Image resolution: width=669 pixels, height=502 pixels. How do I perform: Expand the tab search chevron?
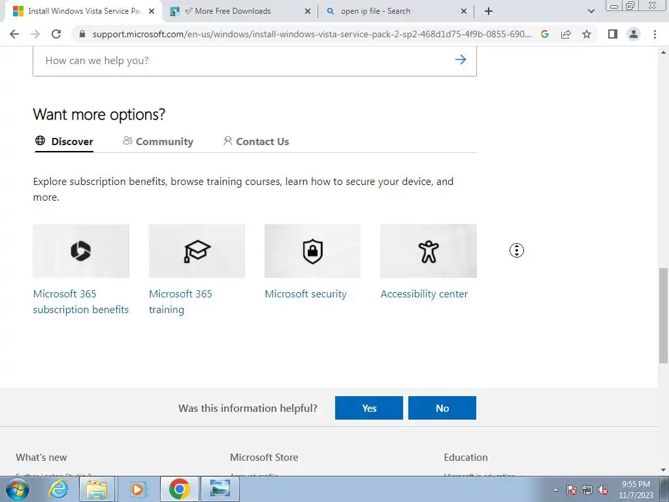point(591,11)
